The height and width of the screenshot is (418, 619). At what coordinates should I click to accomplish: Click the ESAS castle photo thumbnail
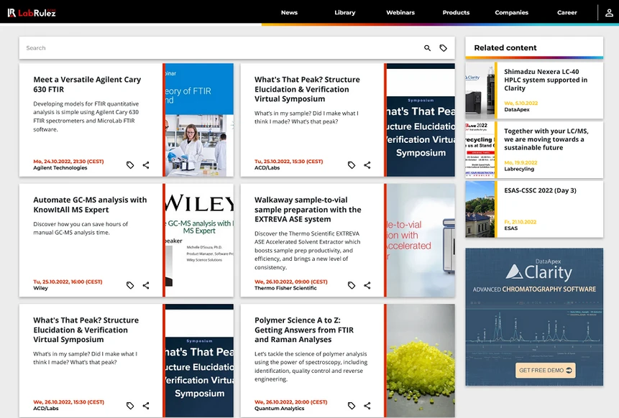click(x=480, y=209)
